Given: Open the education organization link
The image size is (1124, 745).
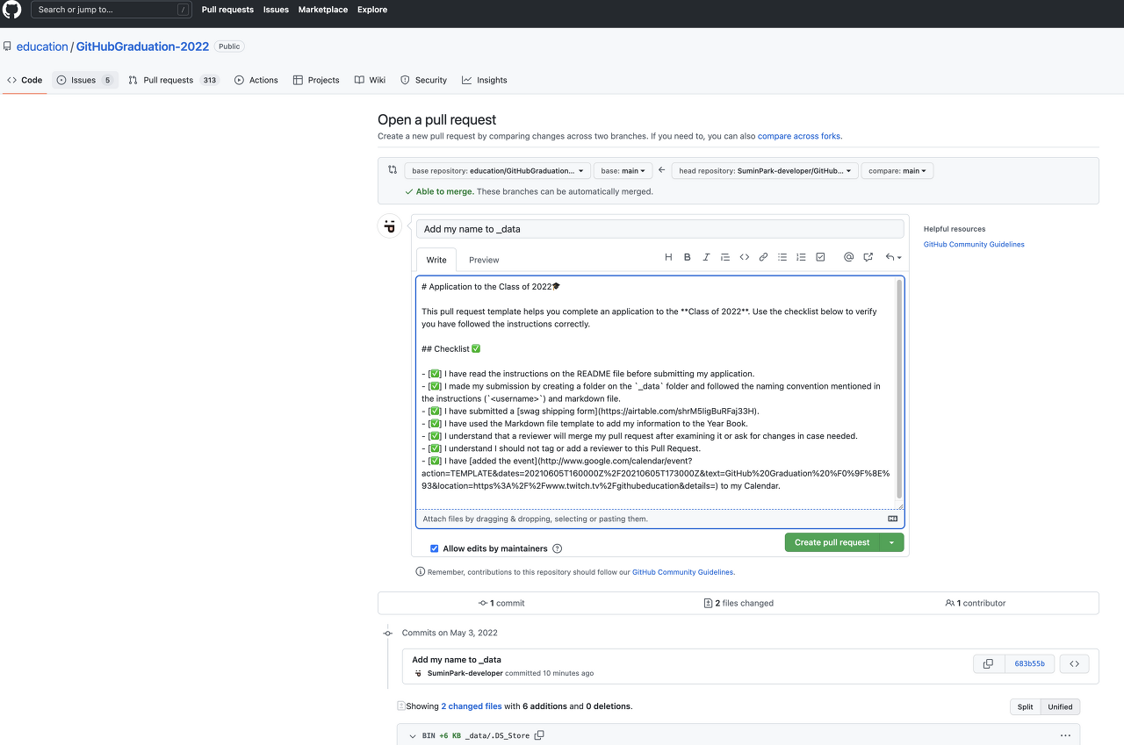Looking at the screenshot, I should click(42, 47).
